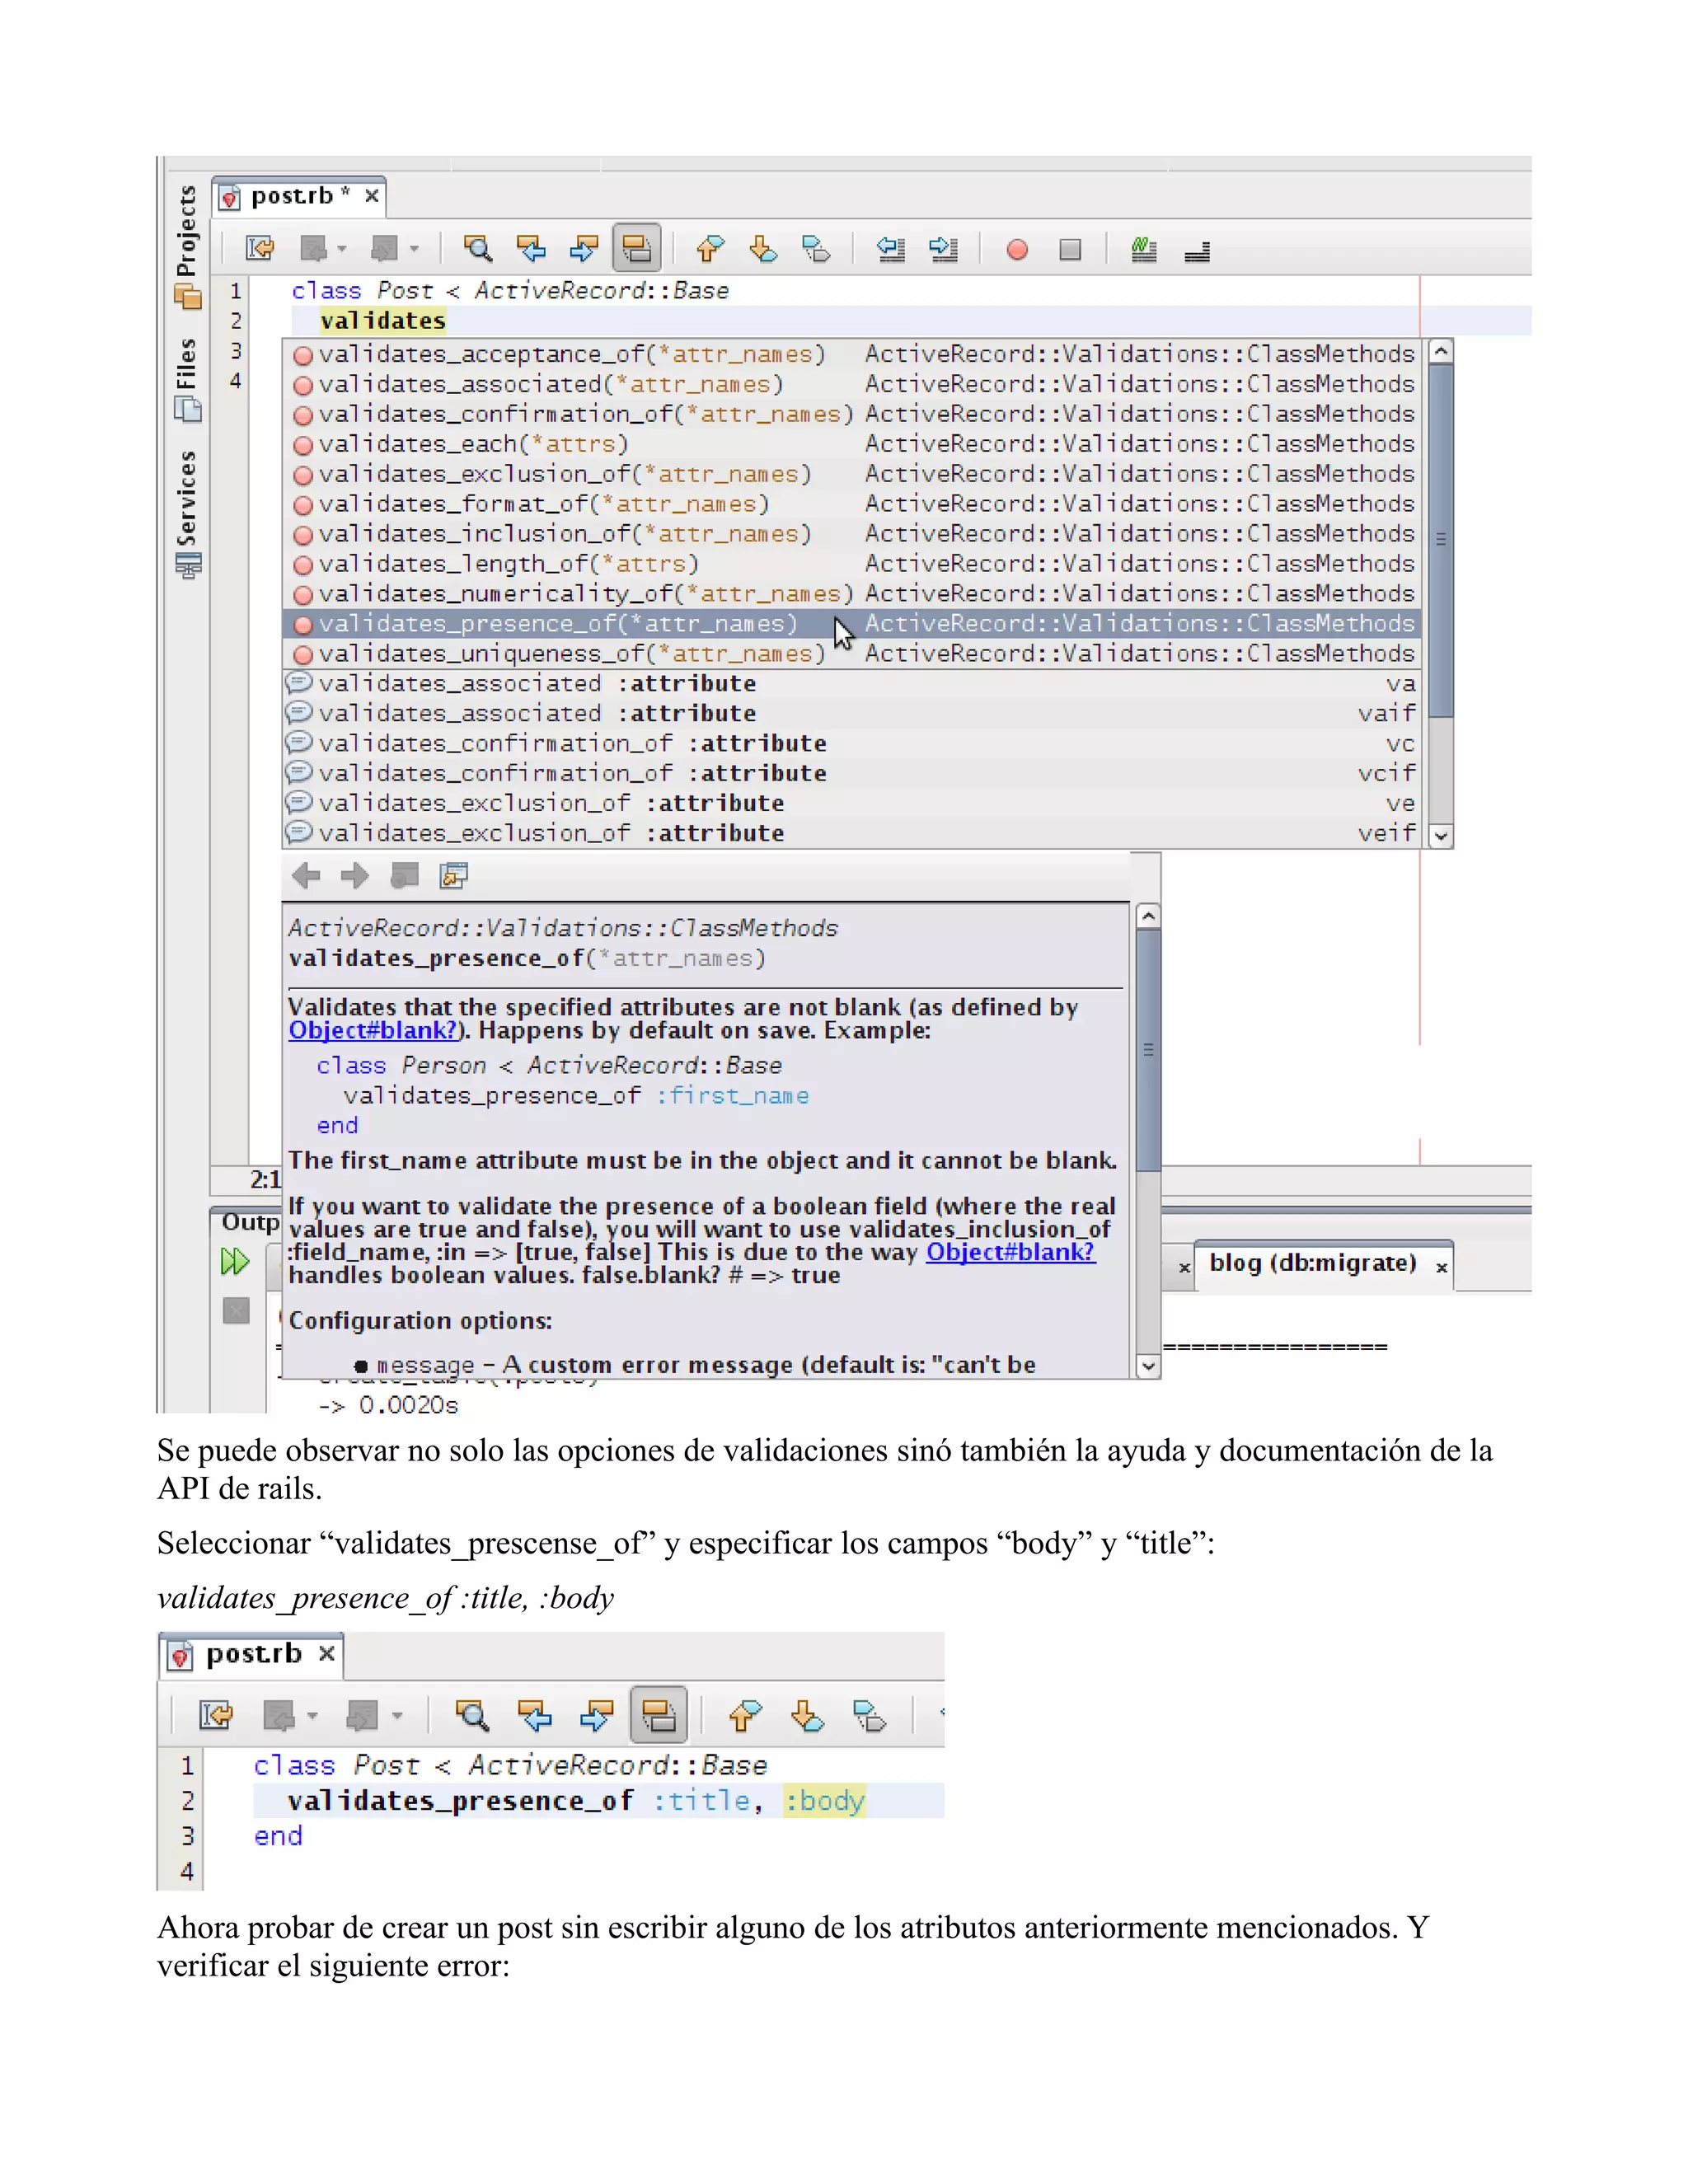Select validates_length_of(*attrs) completion entry
1688x2184 pixels.
[x=851, y=564]
